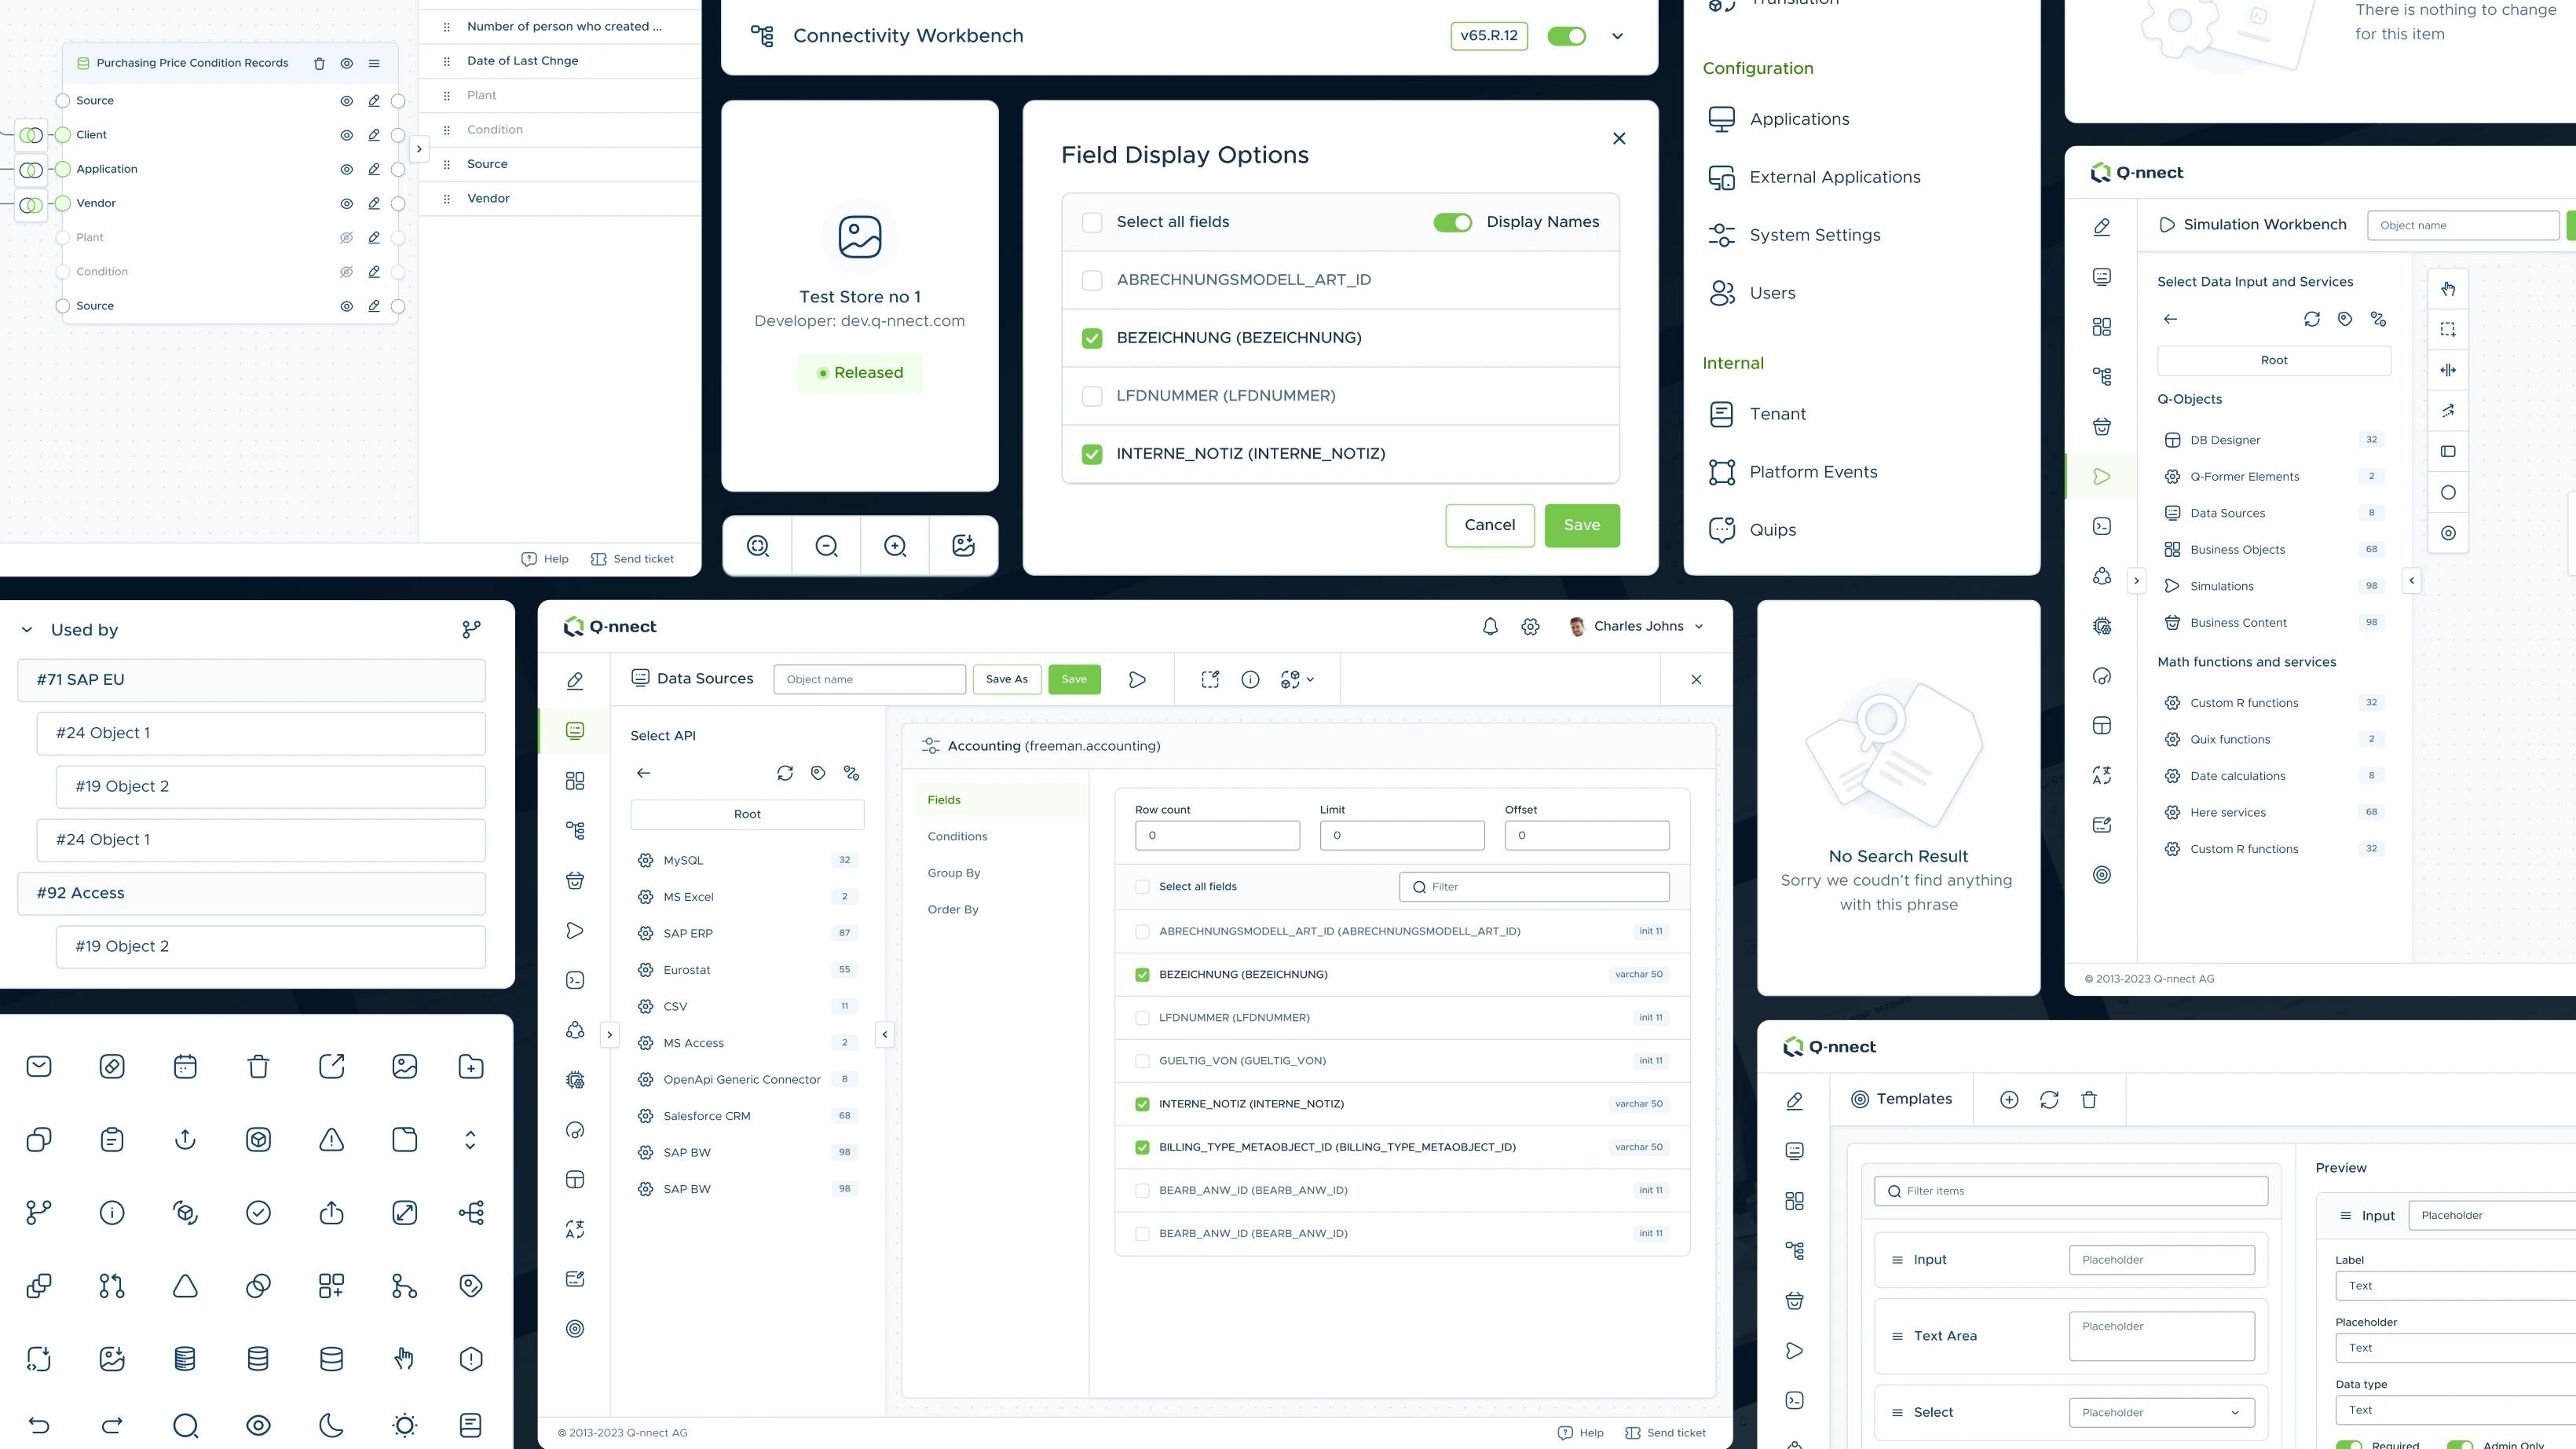Click edit pencil on Client row
This screenshot has height=1449, width=2576.
point(374,135)
